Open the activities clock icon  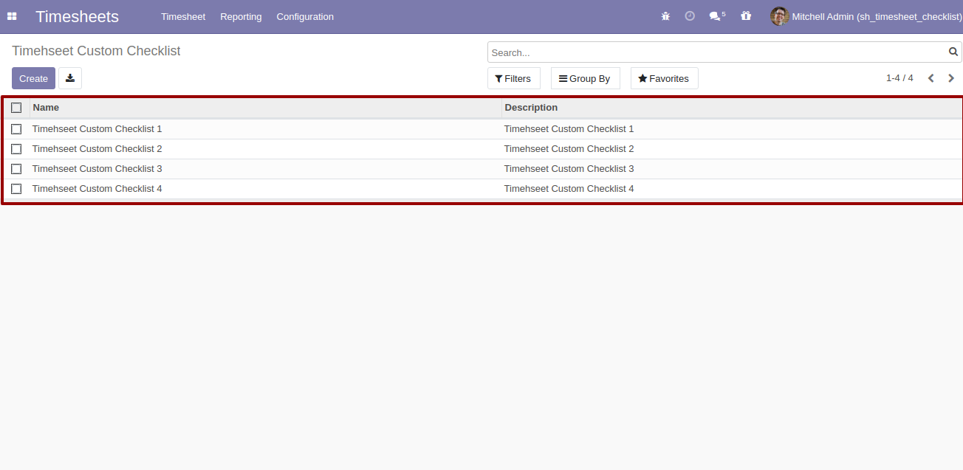click(x=690, y=16)
